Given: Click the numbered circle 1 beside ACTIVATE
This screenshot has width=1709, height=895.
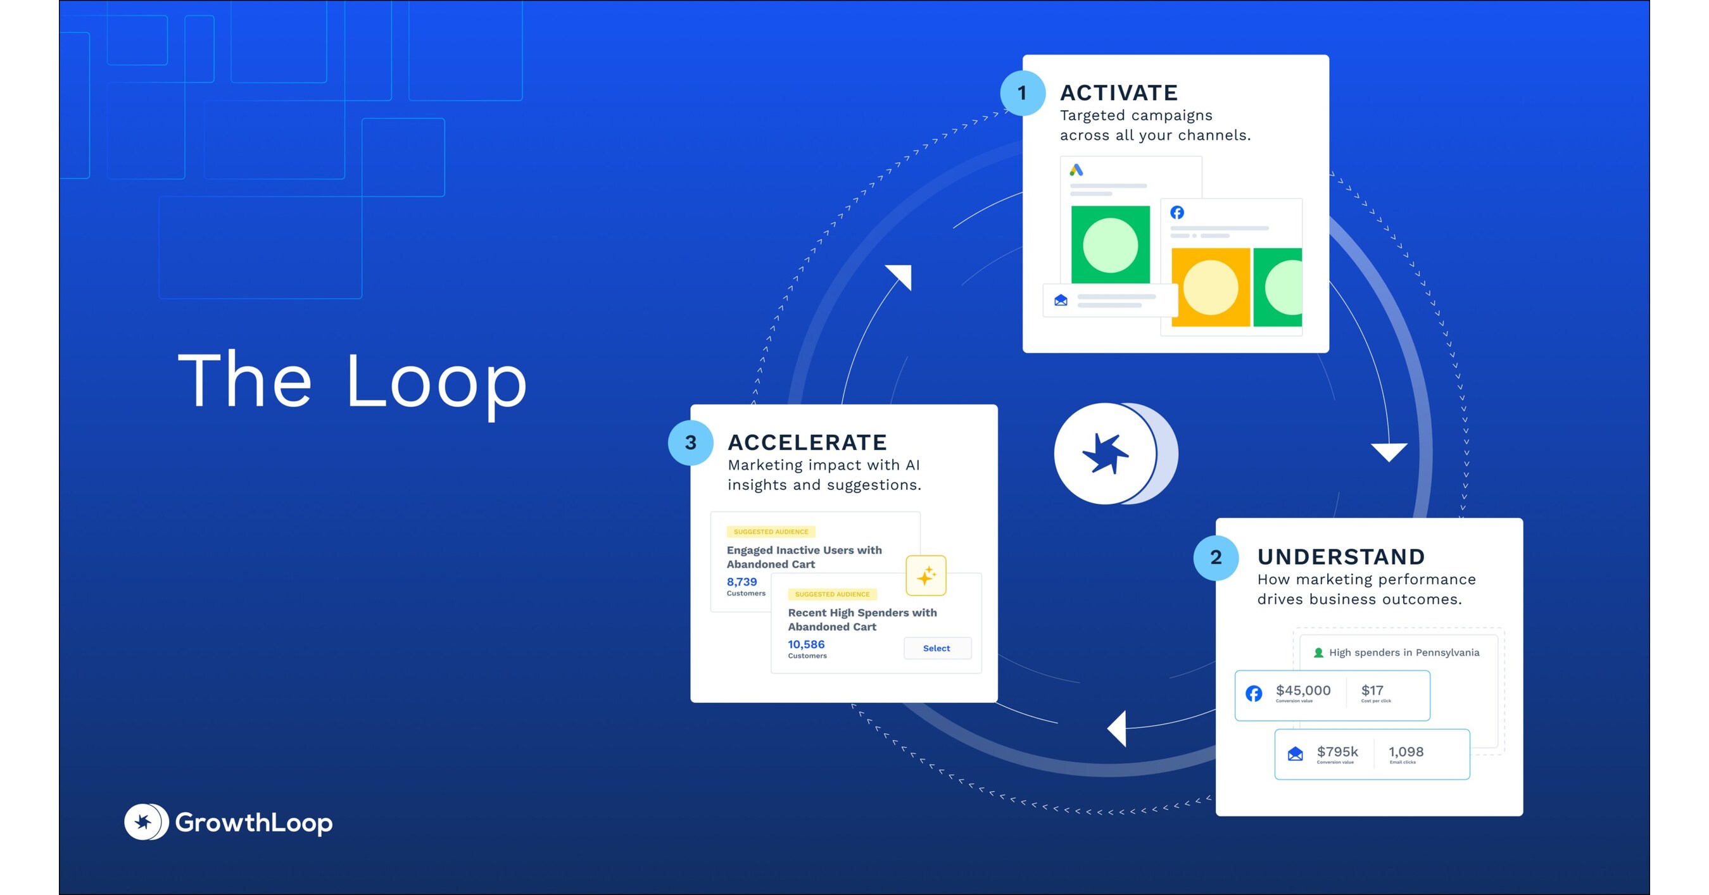Looking at the screenshot, I should [1023, 94].
